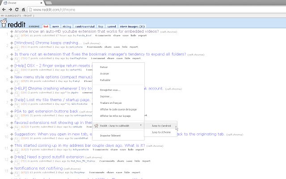Viewport: 286px width, 179px height.
Task: Share the good autofill extension post
Action: pos(120,161)
